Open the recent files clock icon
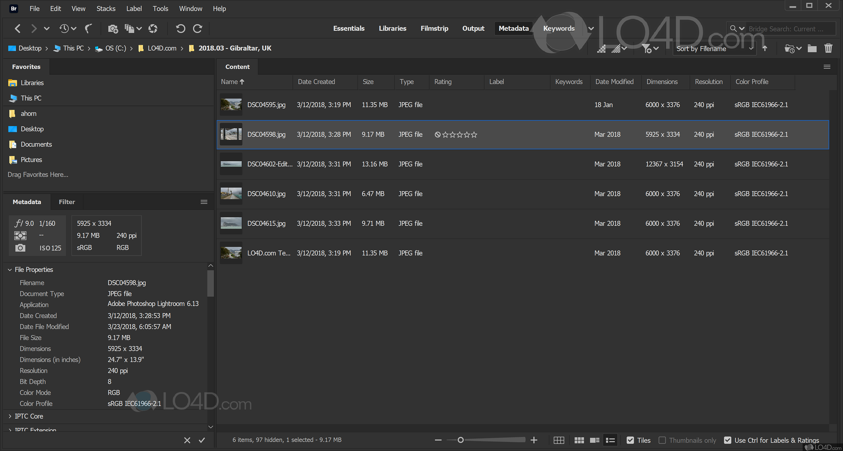 coord(64,29)
